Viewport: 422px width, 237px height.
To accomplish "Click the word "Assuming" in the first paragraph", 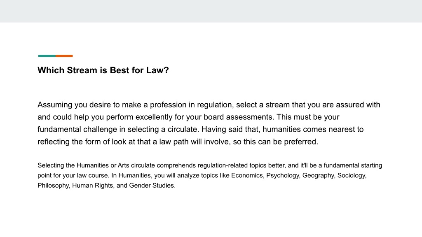I will (55, 105).
